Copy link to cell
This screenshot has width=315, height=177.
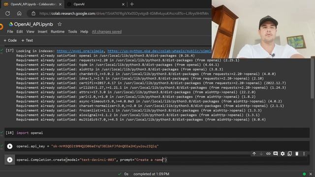click(268, 154)
